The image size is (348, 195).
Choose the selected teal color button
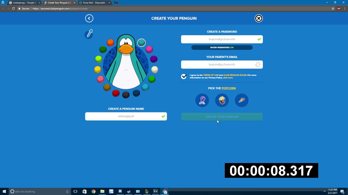pos(141,43)
